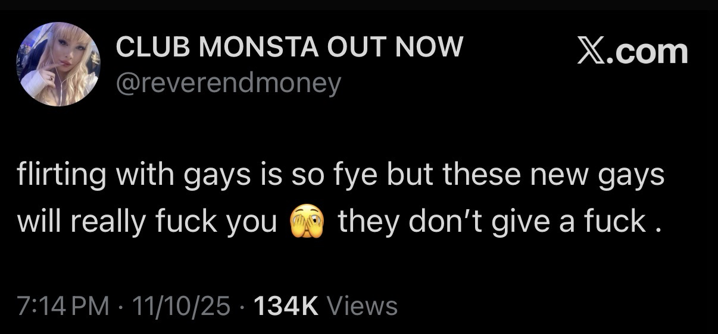
Task: Click the dot separator before 134K
Action: tap(241, 307)
